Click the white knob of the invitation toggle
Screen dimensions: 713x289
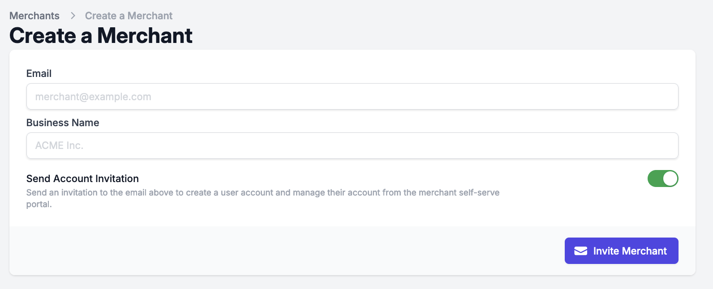[x=670, y=178]
